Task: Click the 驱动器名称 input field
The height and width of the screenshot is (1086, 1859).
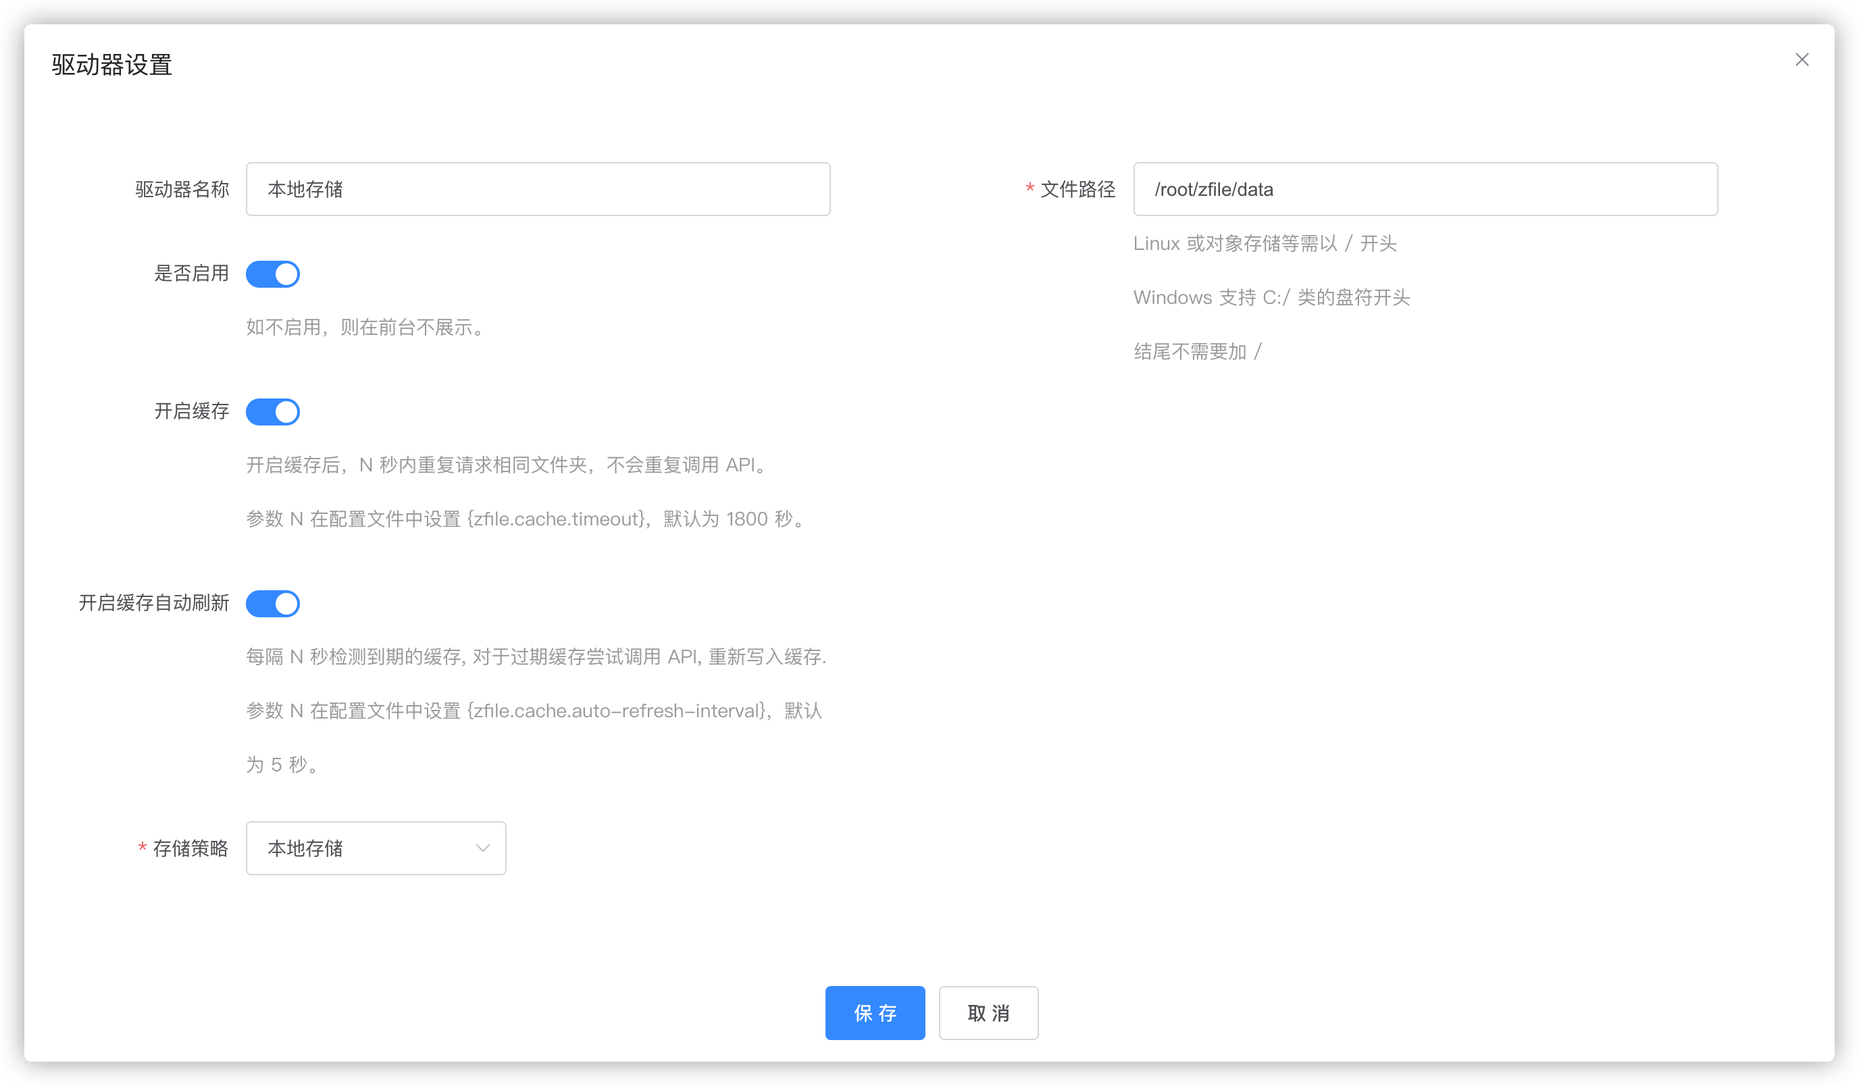Action: click(538, 190)
